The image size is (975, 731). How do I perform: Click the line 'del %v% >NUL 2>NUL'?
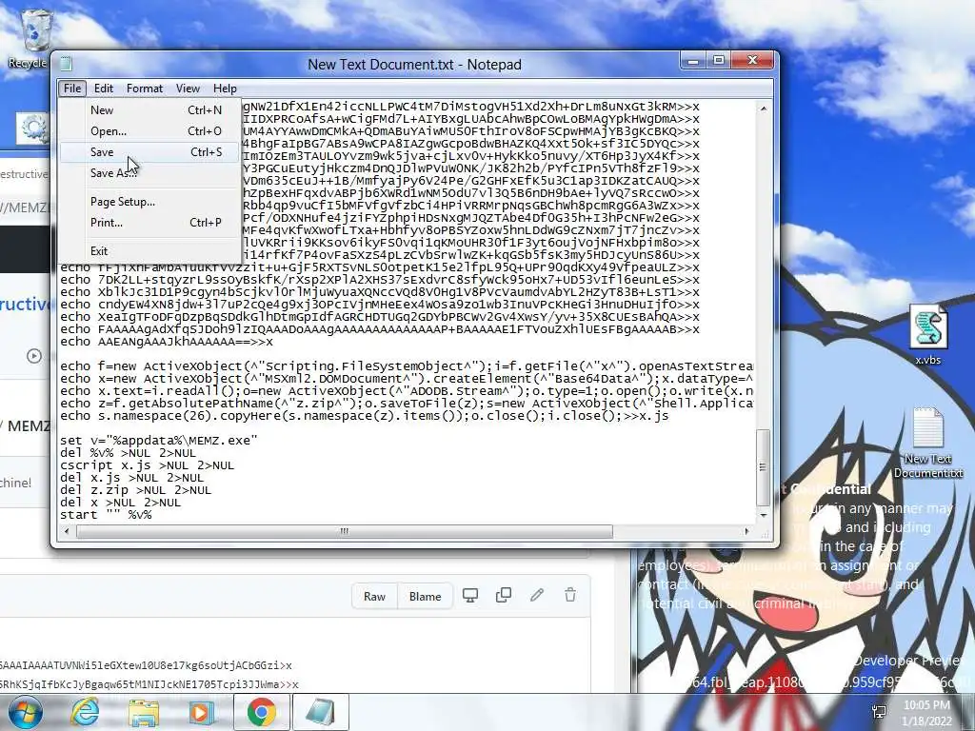[x=129, y=452]
